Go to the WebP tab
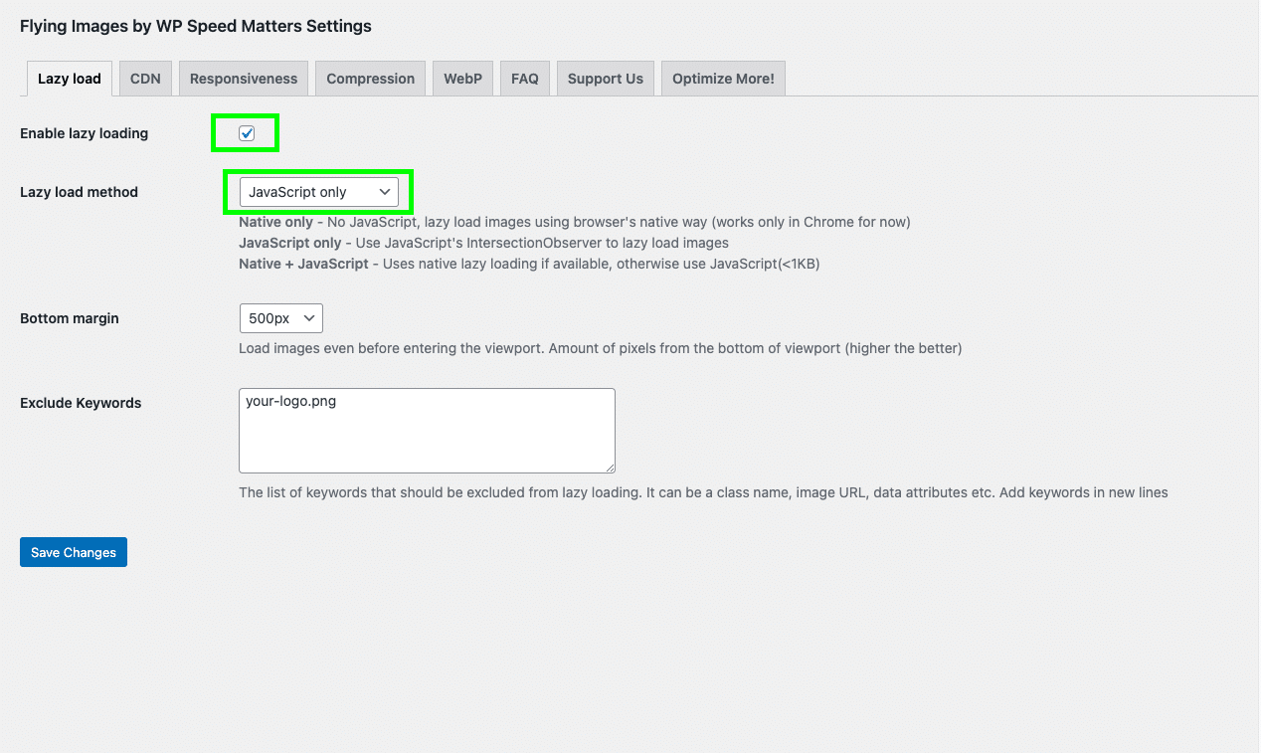 pos(462,79)
